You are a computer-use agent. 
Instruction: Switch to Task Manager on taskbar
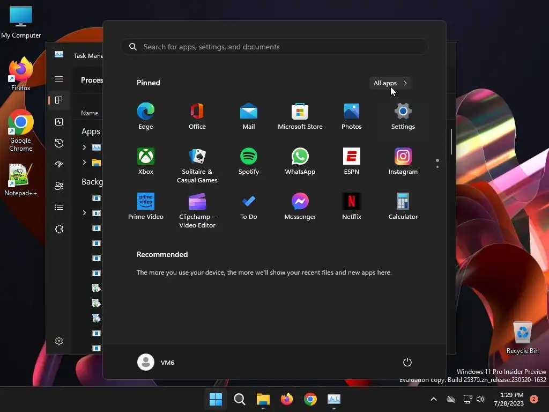point(333,399)
